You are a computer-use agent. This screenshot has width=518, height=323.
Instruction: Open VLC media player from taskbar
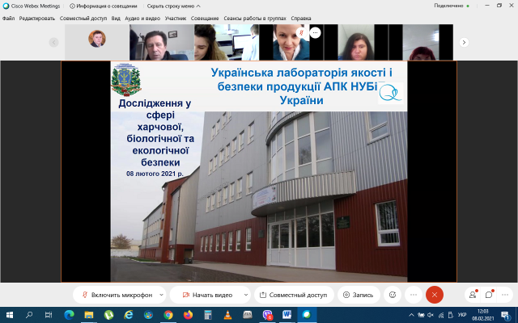pos(227,315)
